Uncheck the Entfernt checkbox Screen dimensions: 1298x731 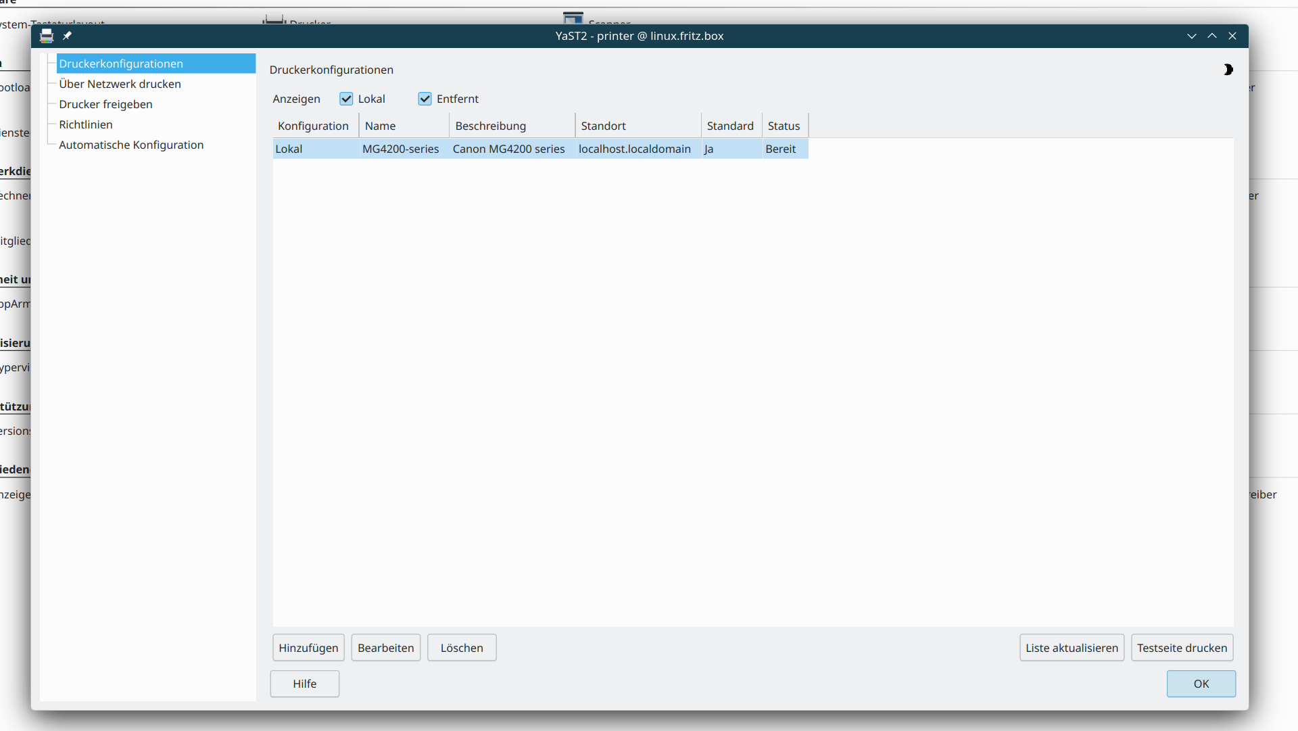point(425,99)
